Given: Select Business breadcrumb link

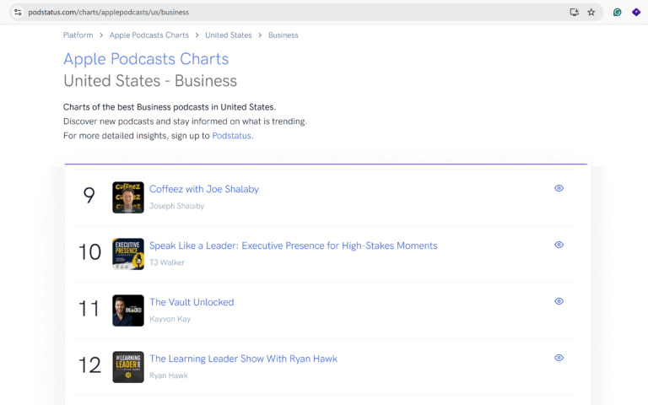Looking at the screenshot, I should (283, 35).
